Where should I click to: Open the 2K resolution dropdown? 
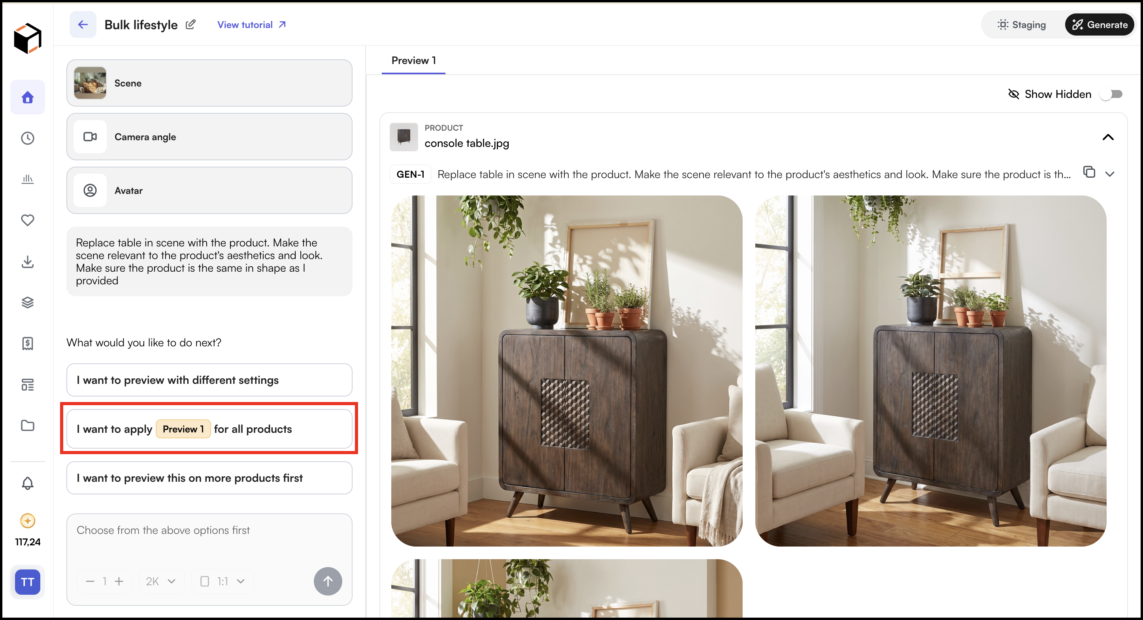pos(160,581)
